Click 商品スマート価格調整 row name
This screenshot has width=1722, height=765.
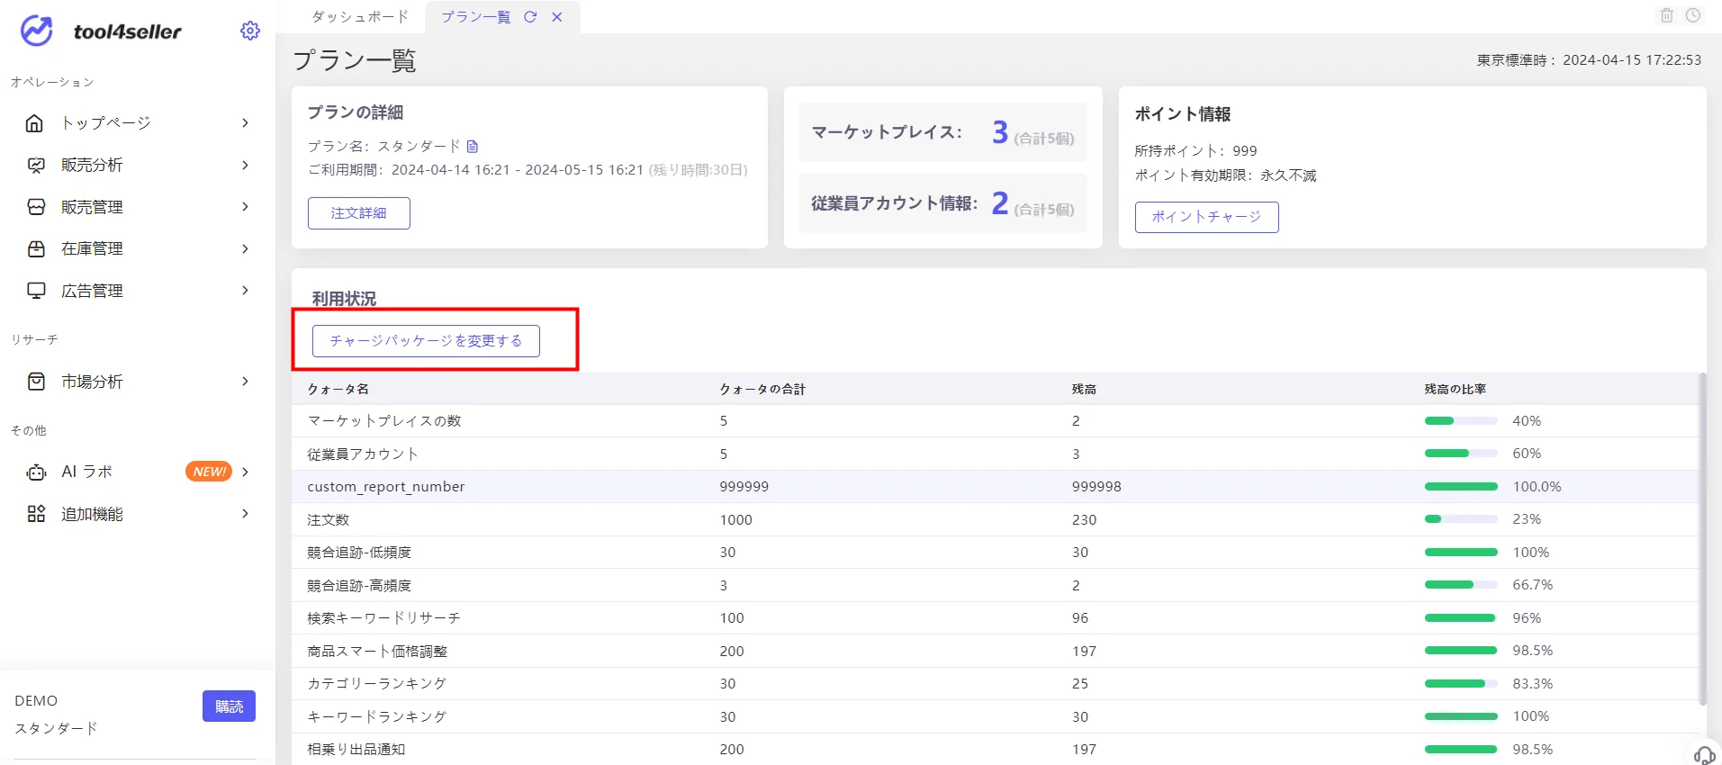(377, 651)
